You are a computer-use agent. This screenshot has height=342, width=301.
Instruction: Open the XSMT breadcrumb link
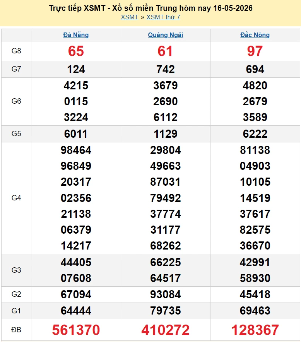[x=130, y=17]
